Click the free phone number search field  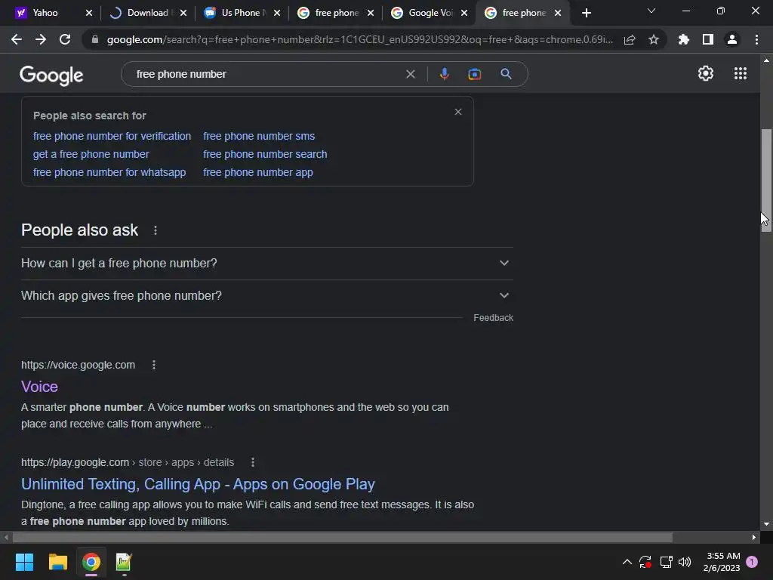(266, 74)
